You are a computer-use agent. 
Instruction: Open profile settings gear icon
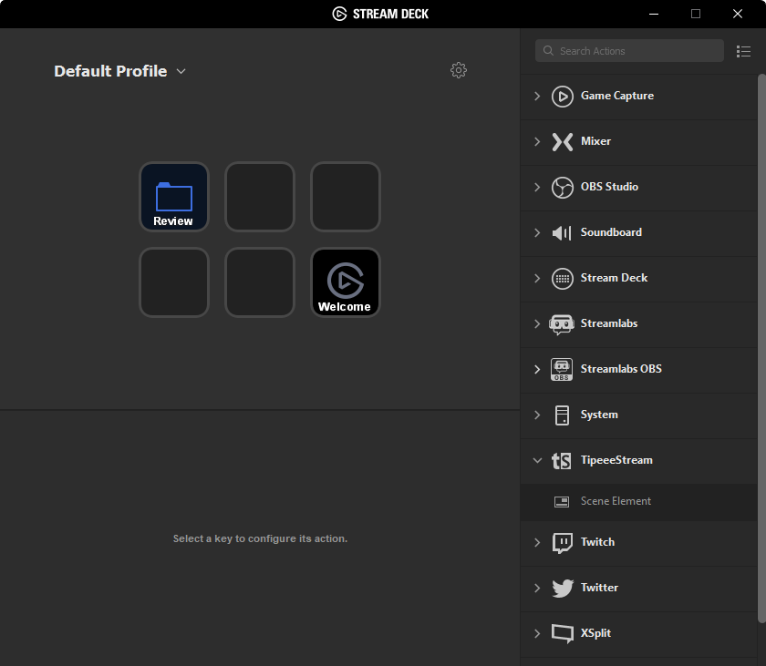click(x=458, y=70)
